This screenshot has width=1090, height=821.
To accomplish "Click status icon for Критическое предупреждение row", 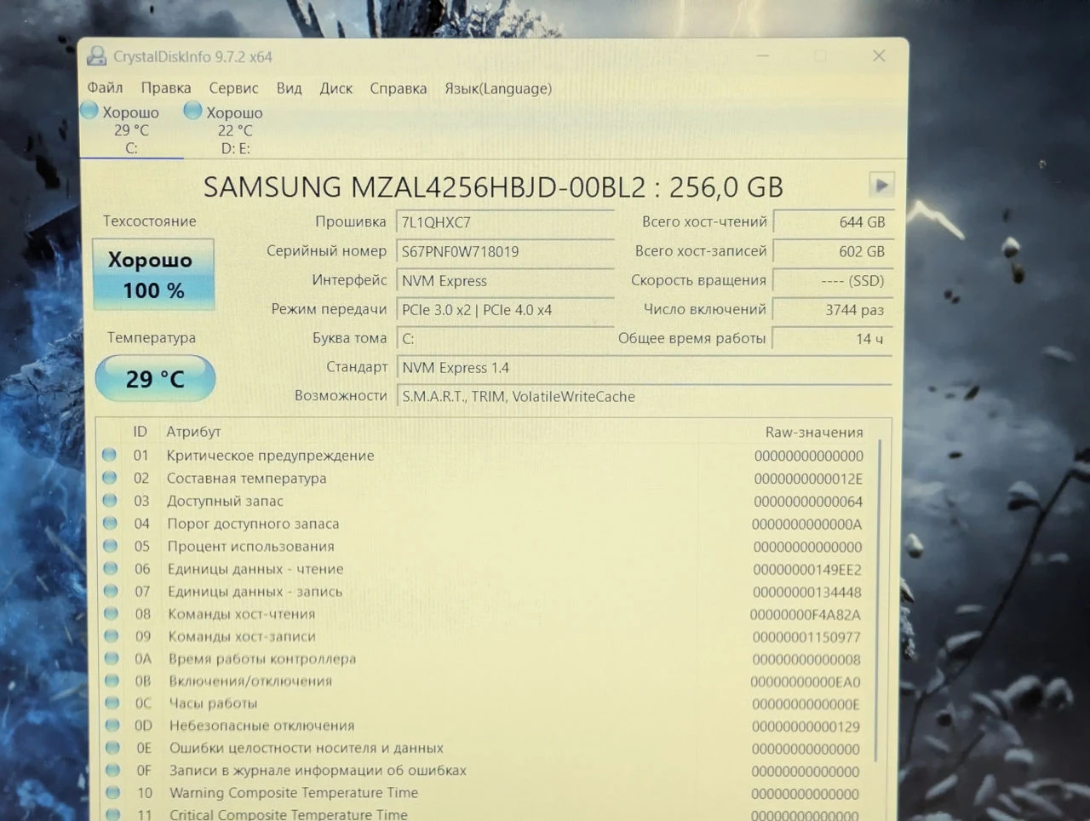I will 109,455.
